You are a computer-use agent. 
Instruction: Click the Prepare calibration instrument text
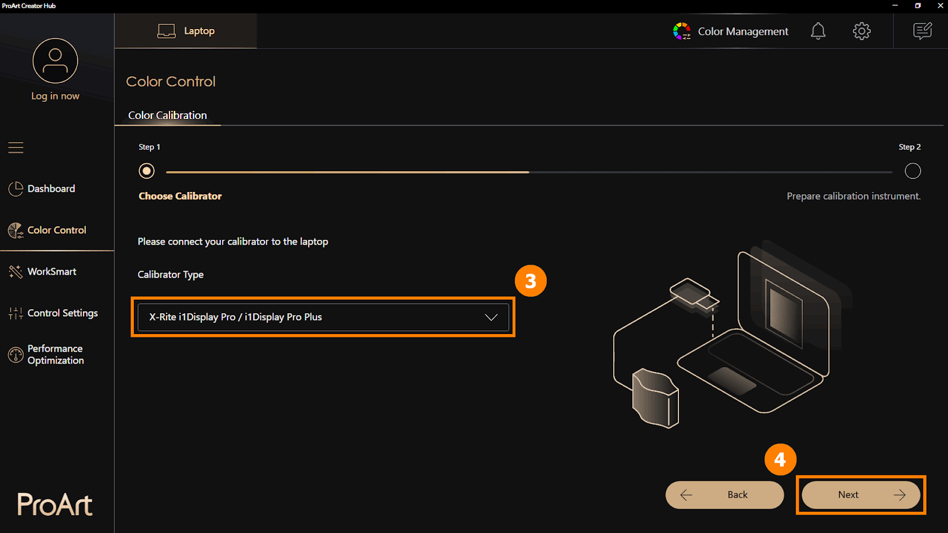(x=854, y=196)
